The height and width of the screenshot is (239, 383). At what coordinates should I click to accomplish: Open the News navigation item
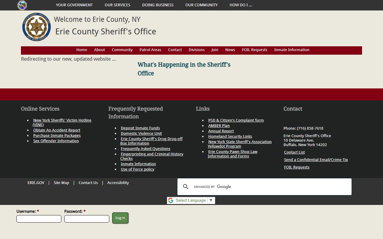(x=230, y=50)
